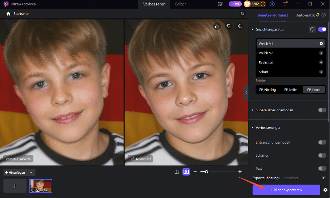This screenshot has height=198, width=330.
Task: Turn on the Schärfen toggle
Action: pos(322,155)
